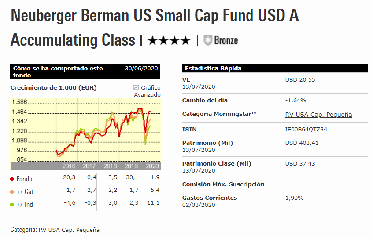Click the Estadística Rápida header bar
Screen dimensions: 373x238
pyautogui.click(x=274, y=69)
